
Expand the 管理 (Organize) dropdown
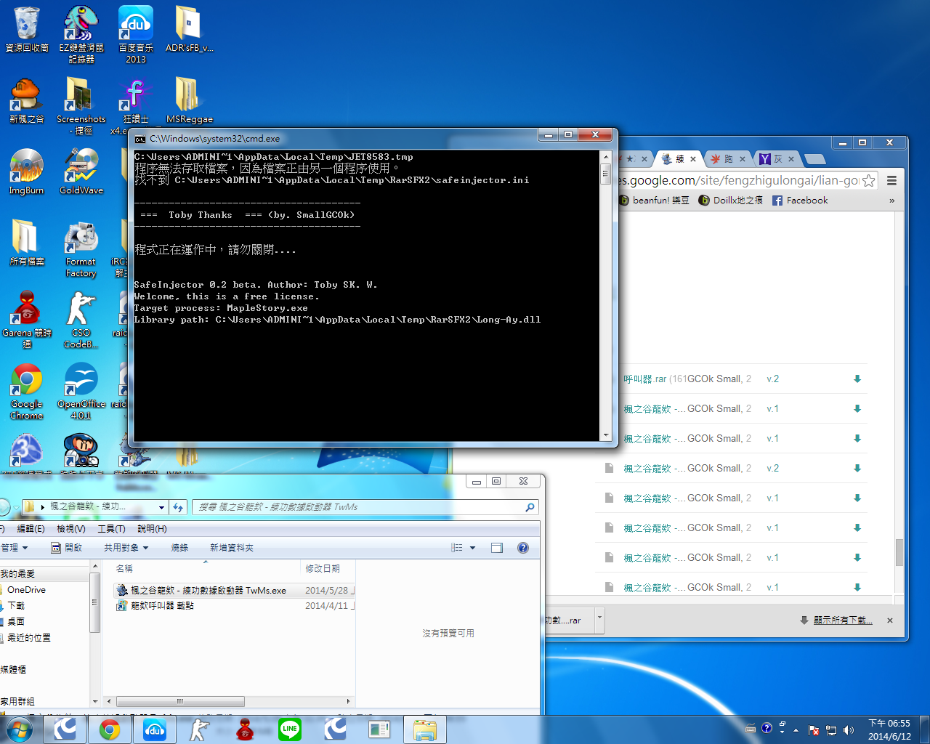15,548
